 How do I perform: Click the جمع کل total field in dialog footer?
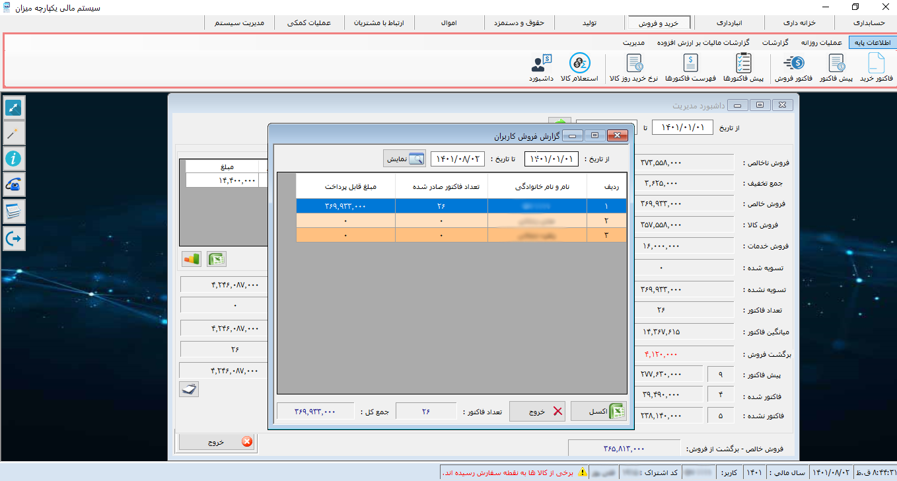316,411
